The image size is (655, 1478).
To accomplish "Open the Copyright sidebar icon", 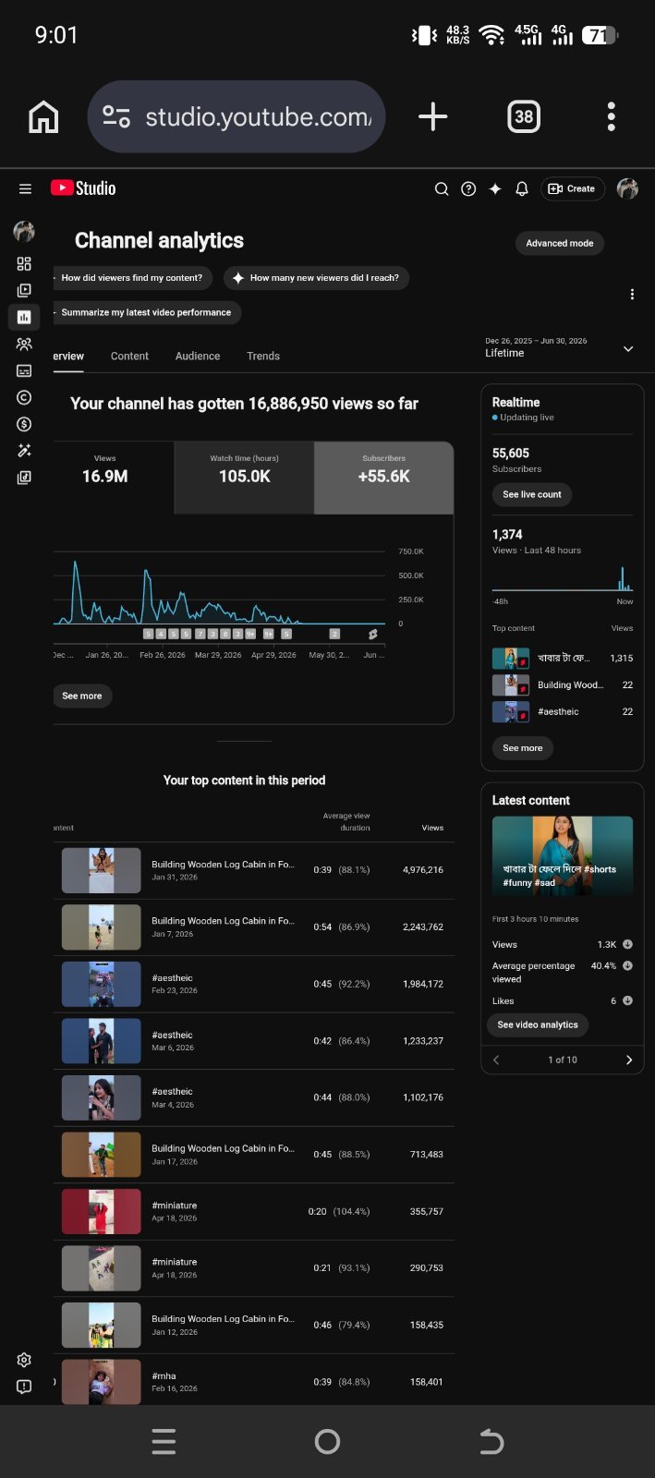I will [24, 397].
